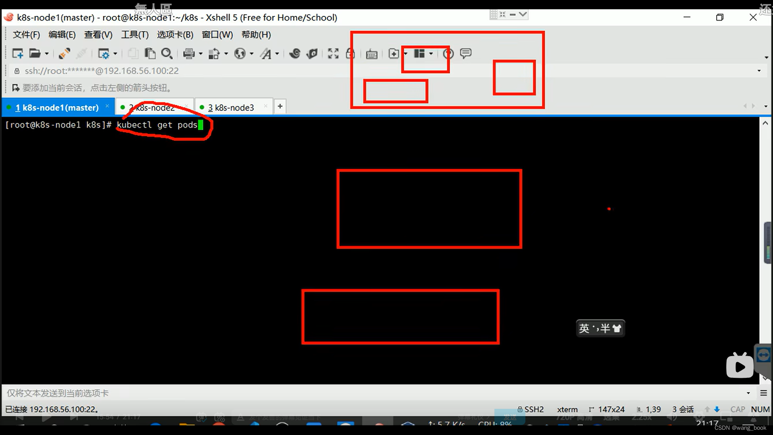
Task: Toggle full screen mode icon
Action: (x=333, y=53)
